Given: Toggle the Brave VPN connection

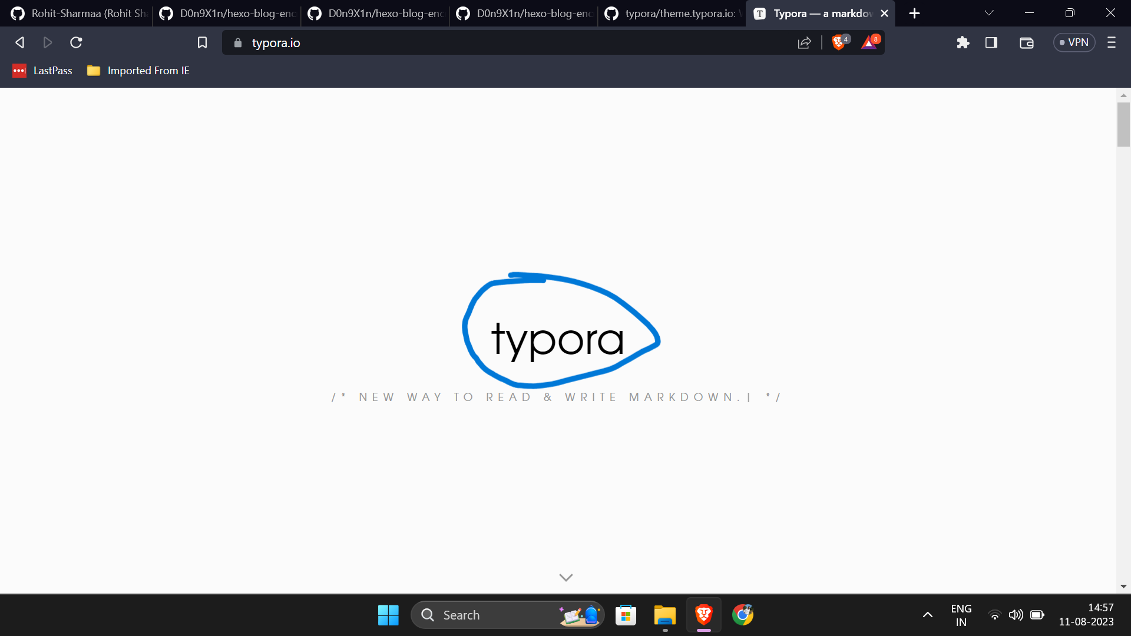Looking at the screenshot, I should [x=1073, y=42].
